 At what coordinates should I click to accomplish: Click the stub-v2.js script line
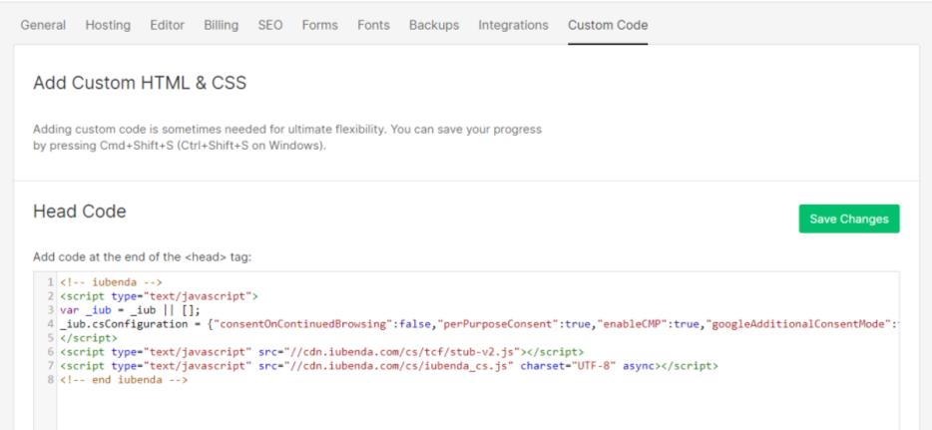pyautogui.click(x=321, y=351)
